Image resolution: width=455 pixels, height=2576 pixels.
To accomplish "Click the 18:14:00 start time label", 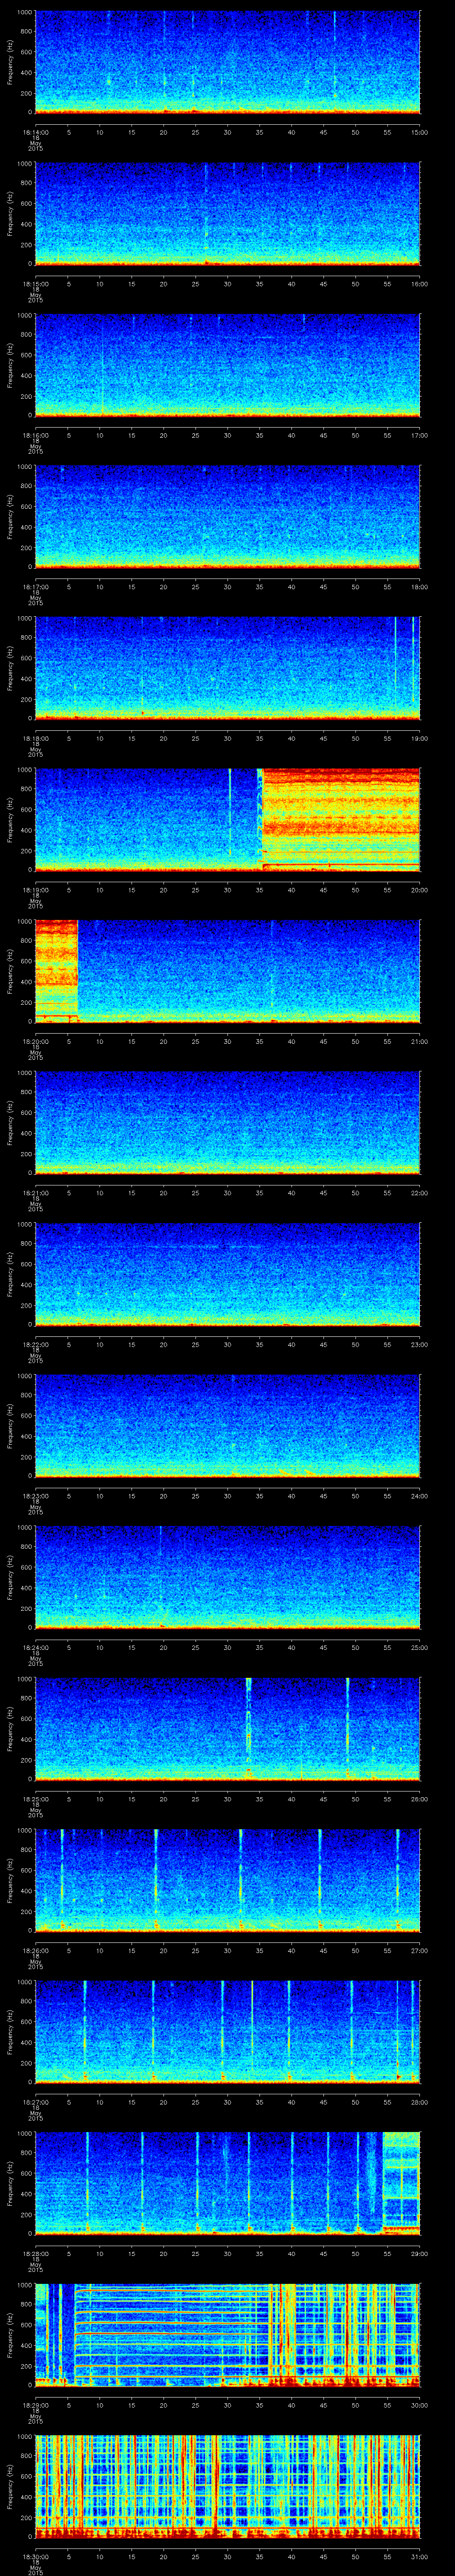I will pyautogui.click(x=35, y=132).
